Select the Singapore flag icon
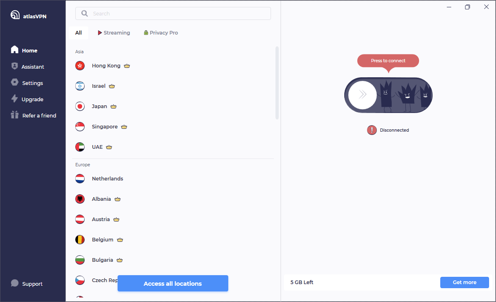Screen dimensions: 496x302 point(80,126)
